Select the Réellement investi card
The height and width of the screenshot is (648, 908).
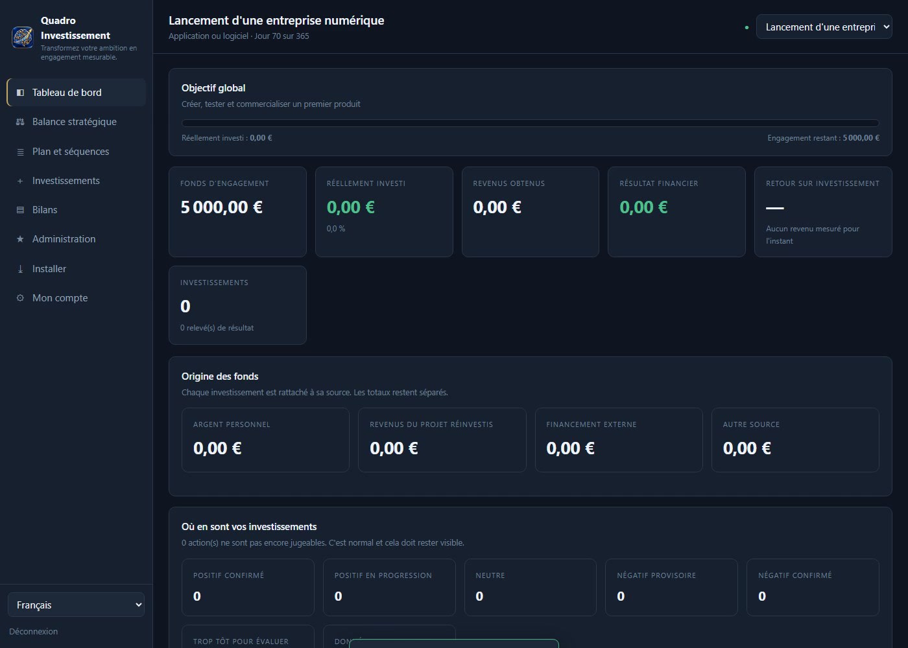384,212
